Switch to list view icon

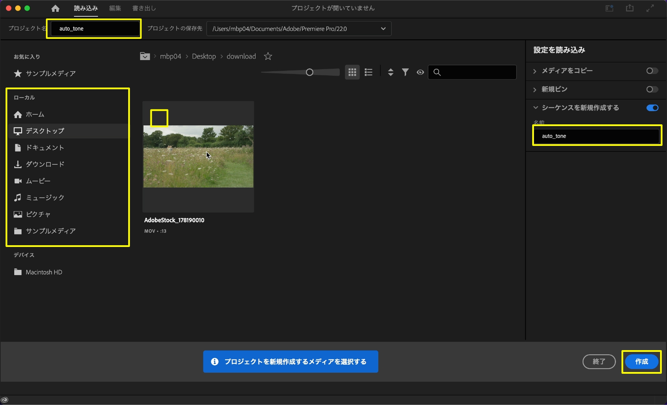(x=368, y=72)
